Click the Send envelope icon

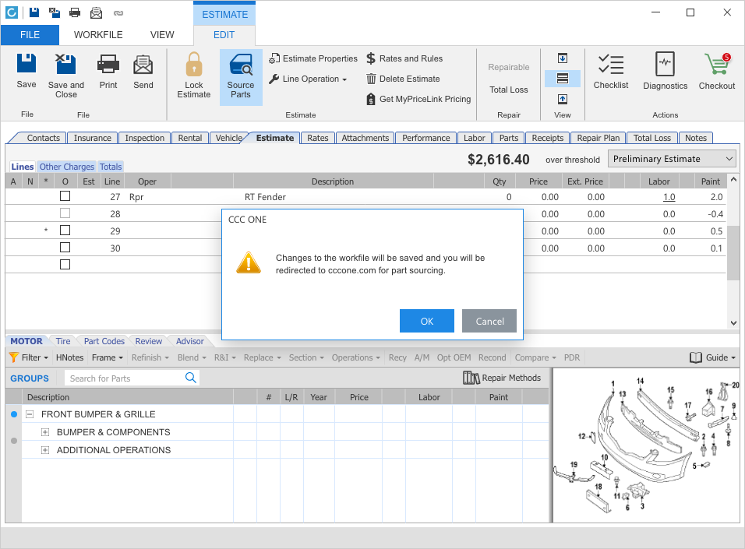(143, 65)
